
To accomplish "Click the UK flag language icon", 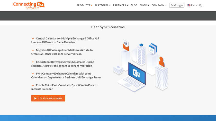I will click(189, 5).
